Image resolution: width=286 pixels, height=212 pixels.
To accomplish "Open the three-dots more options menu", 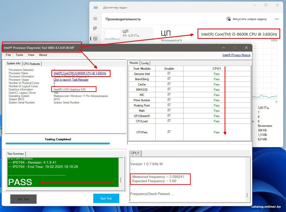I will point(277,19).
